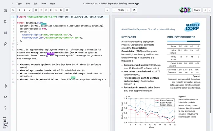Insert a numbered list
The image size is (213, 131).
point(46,10)
